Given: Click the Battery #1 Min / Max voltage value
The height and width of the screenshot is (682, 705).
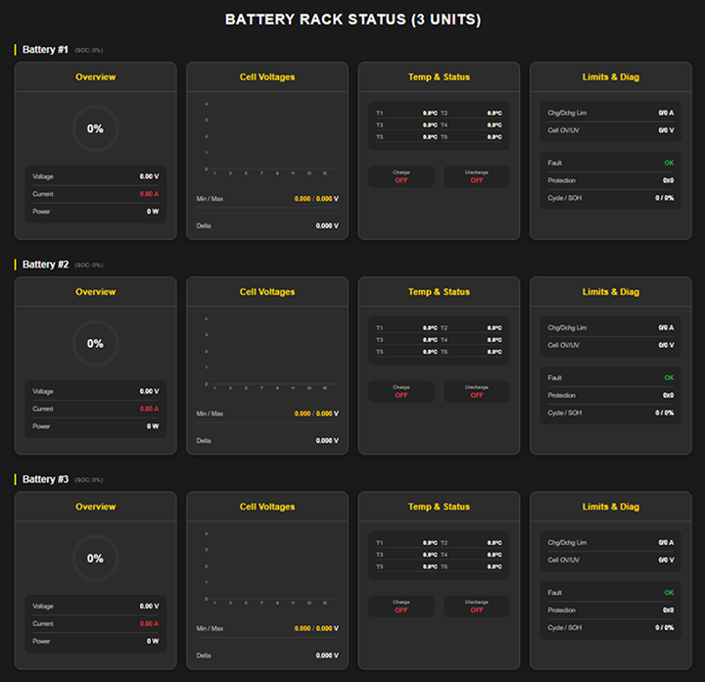Looking at the screenshot, I should pyautogui.click(x=315, y=198).
